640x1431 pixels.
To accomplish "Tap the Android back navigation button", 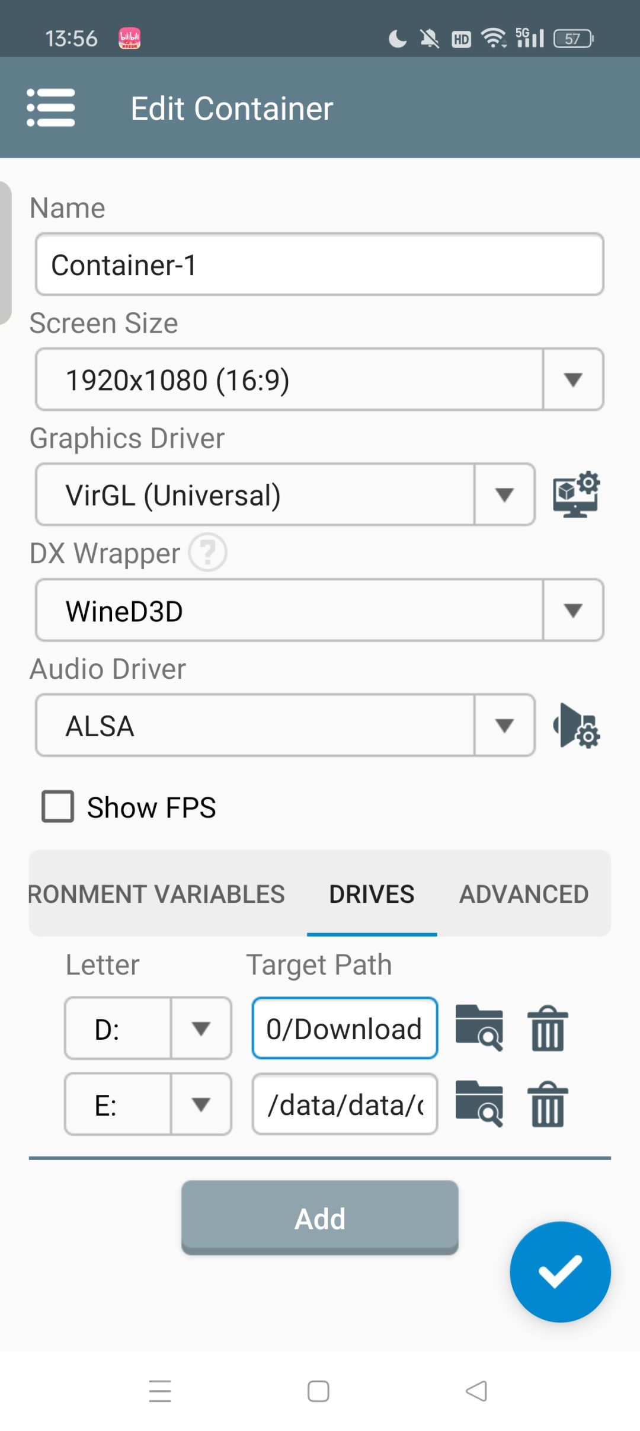I will 476,1391.
